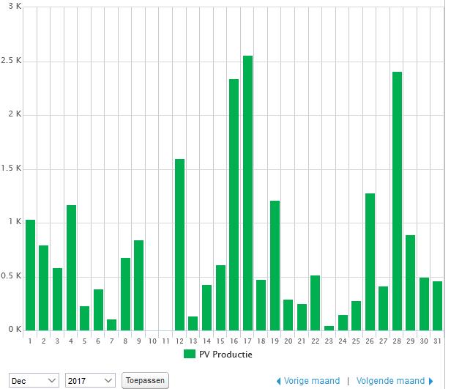Click the bar for day 1

pos(31,275)
